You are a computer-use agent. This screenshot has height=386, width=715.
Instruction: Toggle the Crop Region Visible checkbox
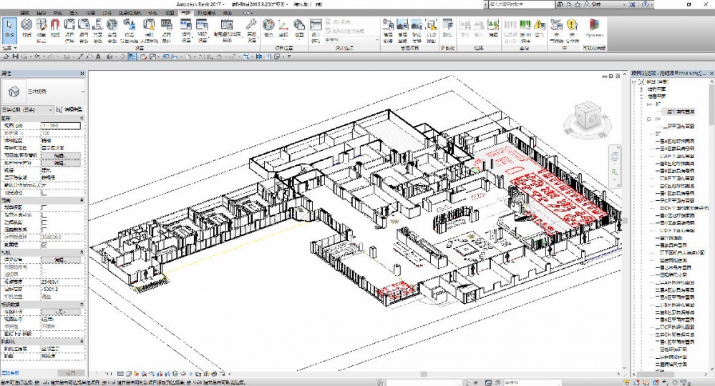pyautogui.click(x=44, y=214)
